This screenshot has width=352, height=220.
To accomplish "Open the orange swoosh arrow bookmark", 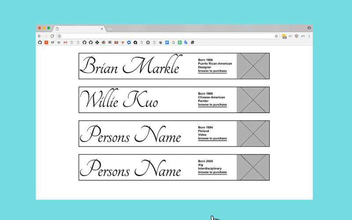I will [x=122, y=42].
